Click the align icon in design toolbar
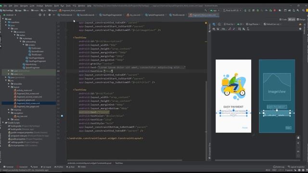308x173 pixels. [244, 29]
